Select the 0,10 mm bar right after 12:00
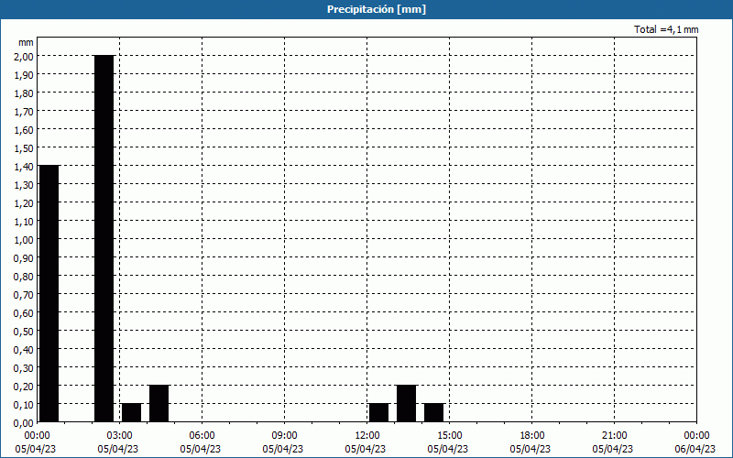This screenshot has height=458, width=733. pos(379,413)
